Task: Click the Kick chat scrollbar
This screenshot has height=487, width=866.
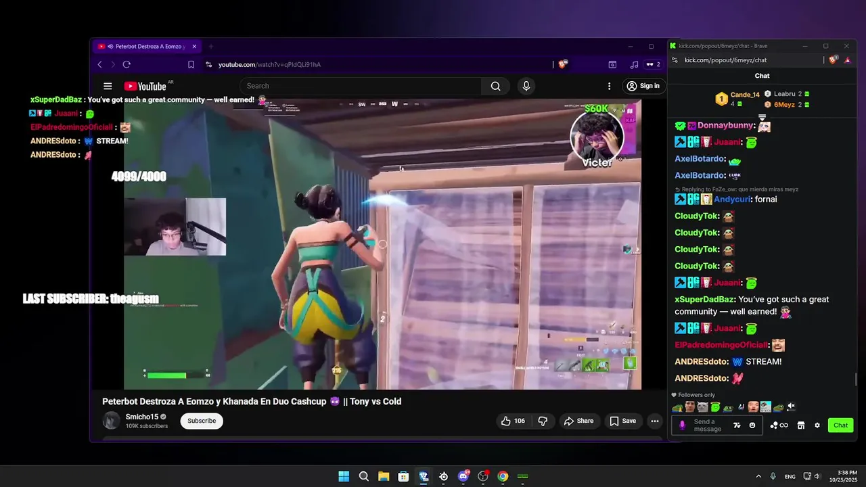Action: [857, 379]
